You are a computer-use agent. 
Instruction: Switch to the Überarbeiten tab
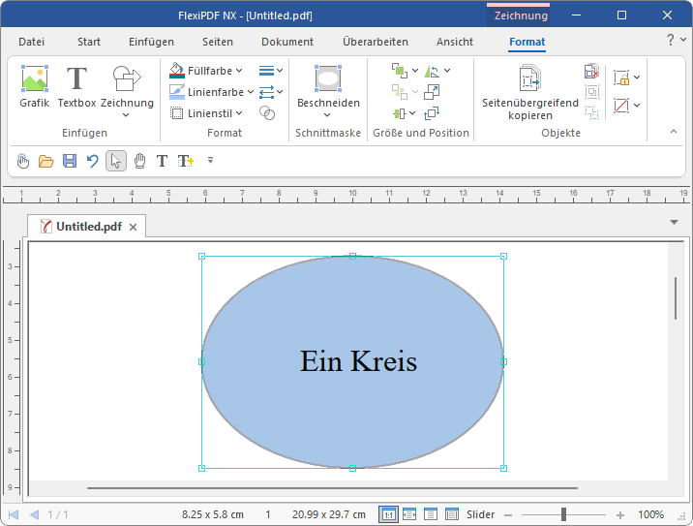click(375, 42)
